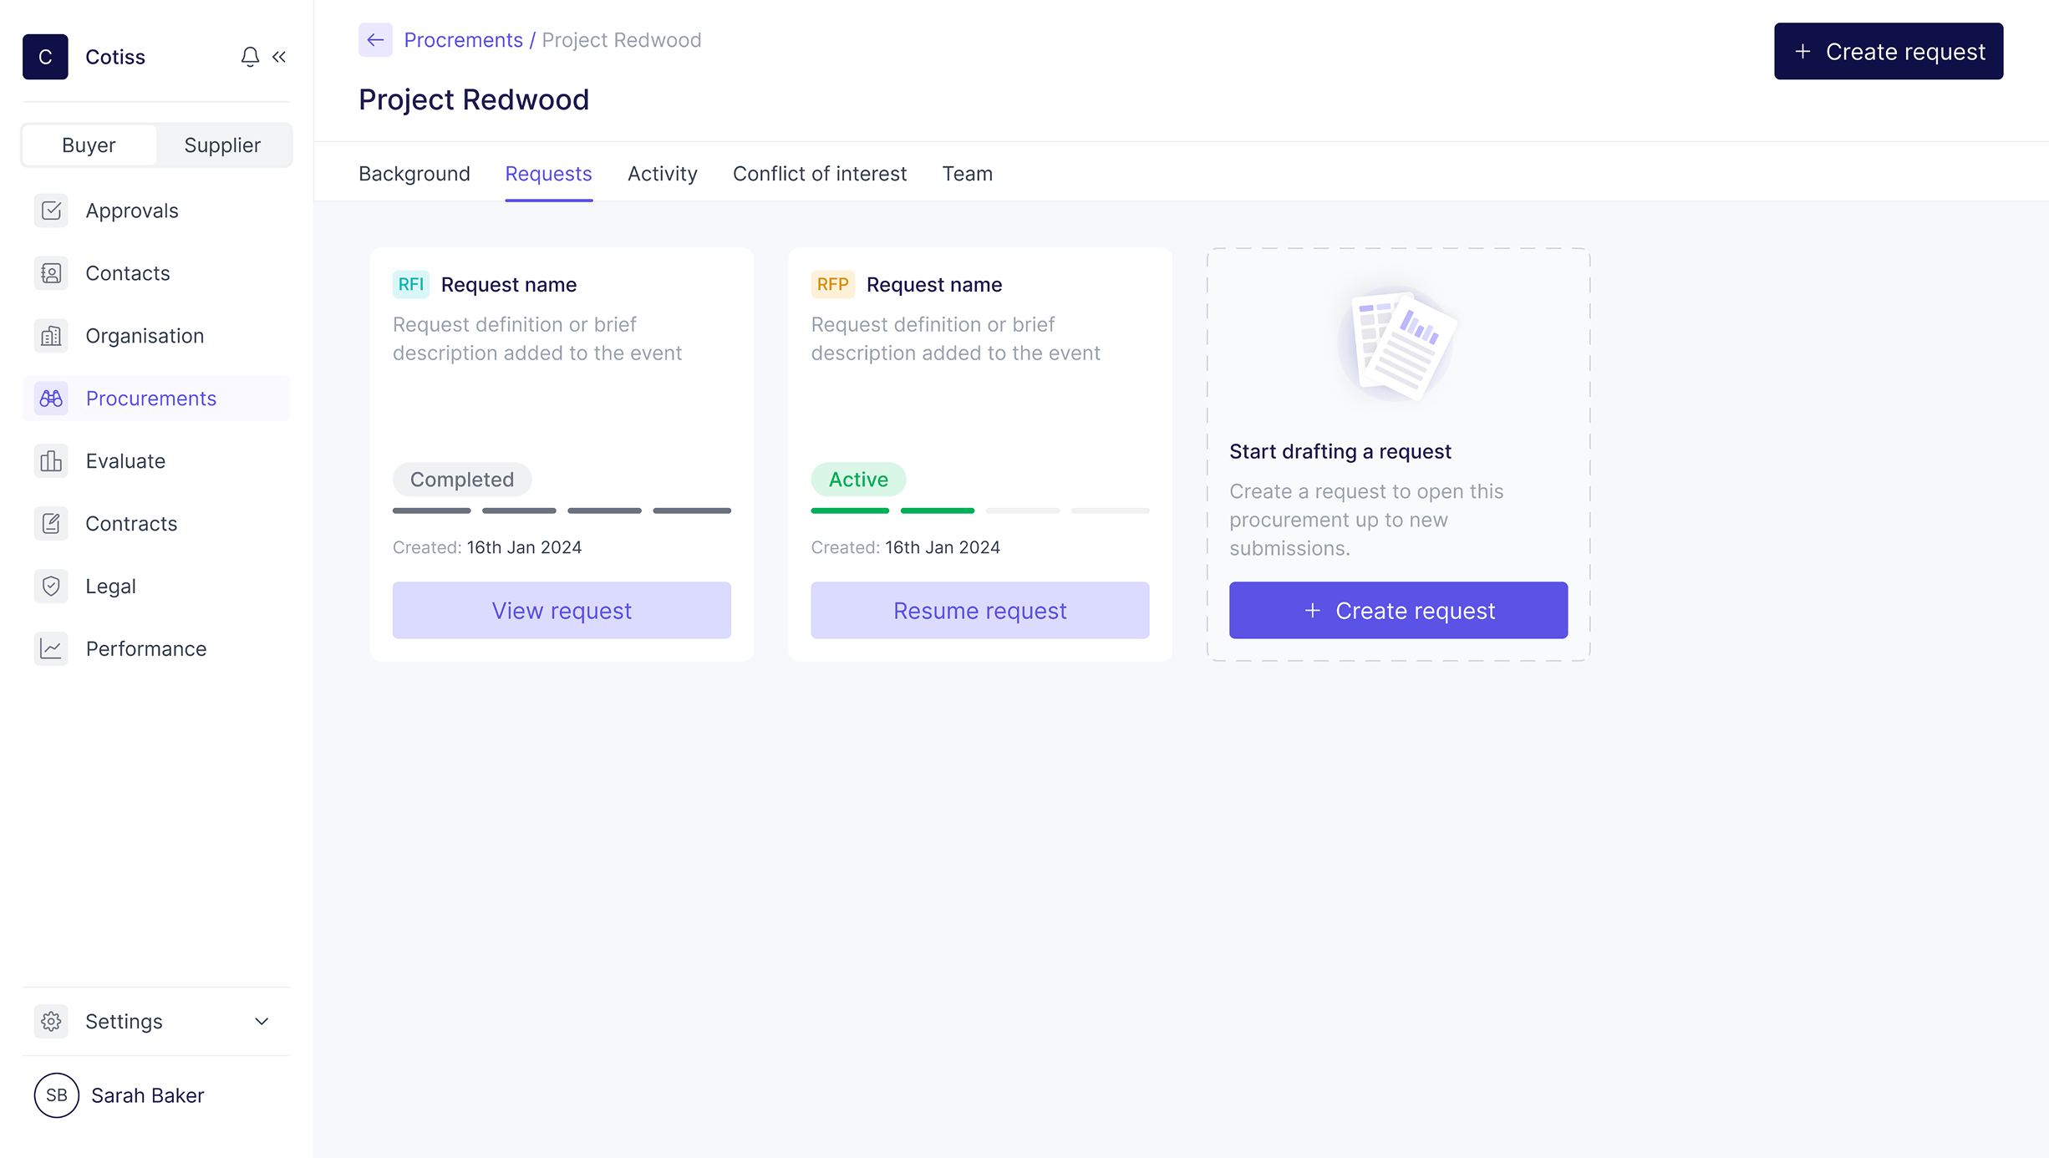The height and width of the screenshot is (1158, 2049).
Task: Click the Evaluate bar chart icon
Action: tap(51, 461)
